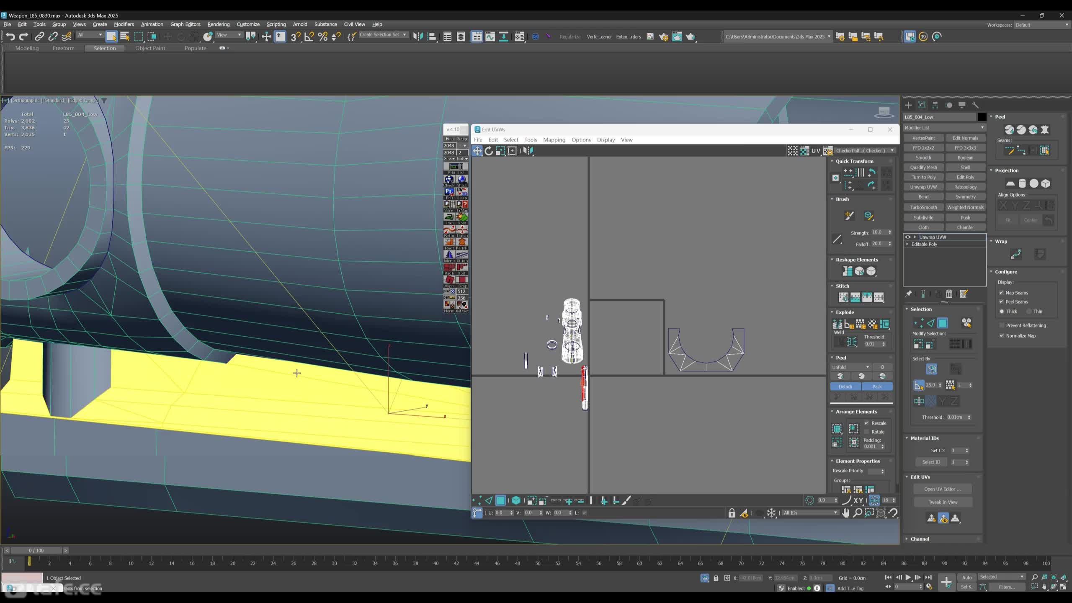Toggle the lock selection icon in Edit UVWs

pos(732,513)
